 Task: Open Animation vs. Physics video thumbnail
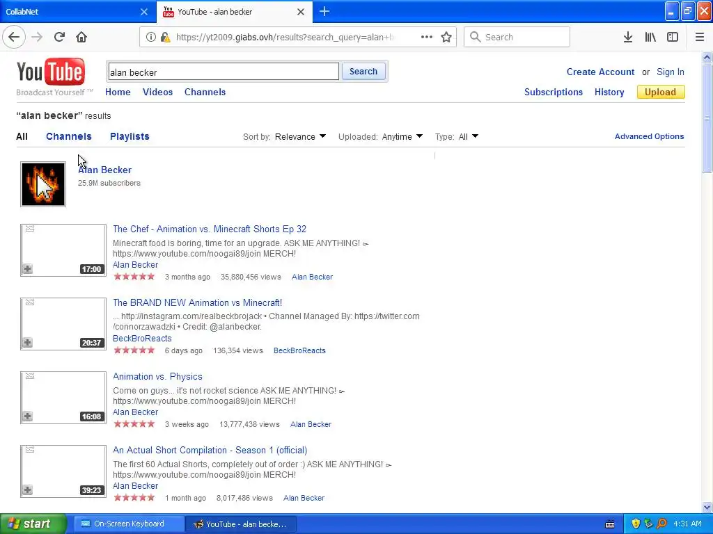tap(63, 397)
